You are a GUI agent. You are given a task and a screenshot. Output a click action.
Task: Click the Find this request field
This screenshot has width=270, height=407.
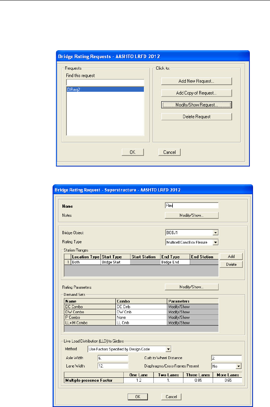pos(105,83)
